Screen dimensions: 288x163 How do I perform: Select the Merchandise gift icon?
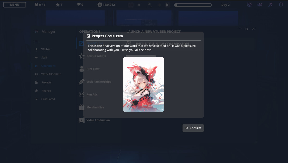click(82, 107)
